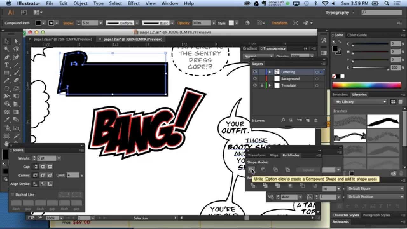Viewport: 407px width, 229px height.
Task: Select the Rotate tool
Action: coord(6,88)
